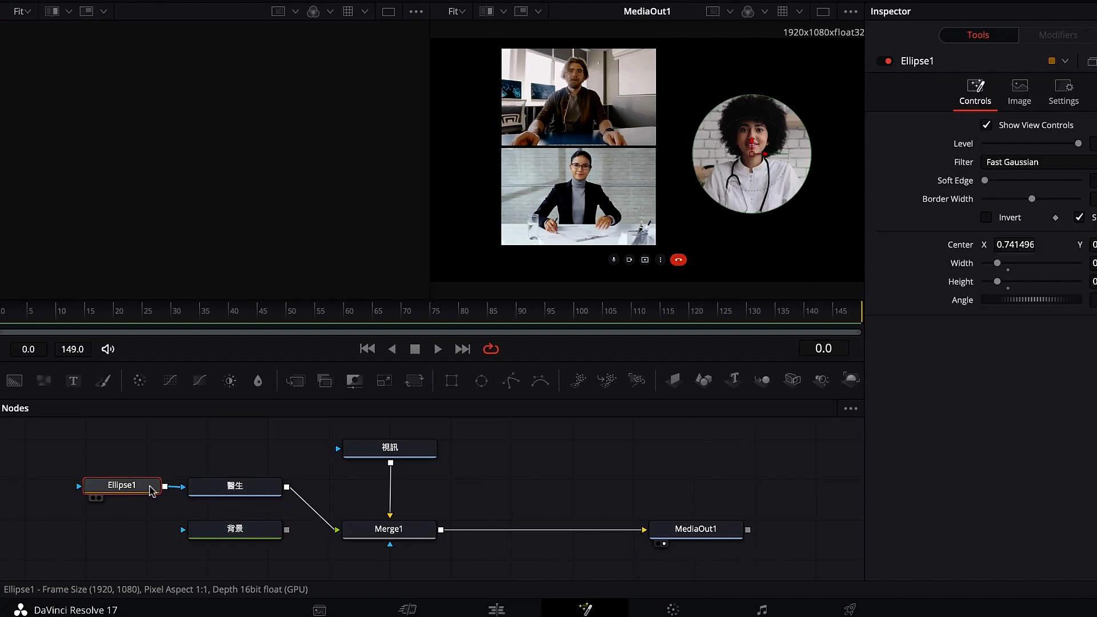Toggle loop playback
Image resolution: width=1097 pixels, height=617 pixels.
[491, 348]
